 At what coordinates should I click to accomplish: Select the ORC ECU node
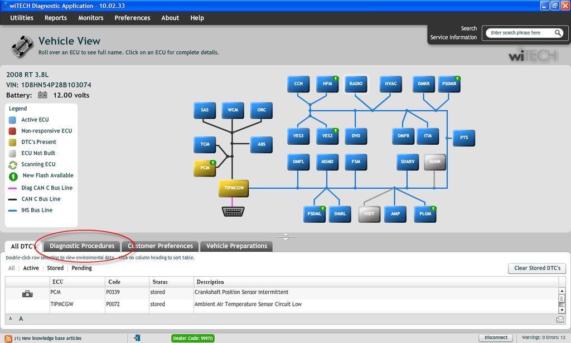tap(262, 110)
